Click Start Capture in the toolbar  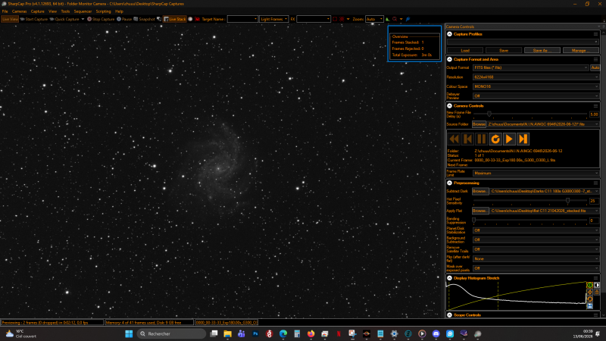click(34, 19)
